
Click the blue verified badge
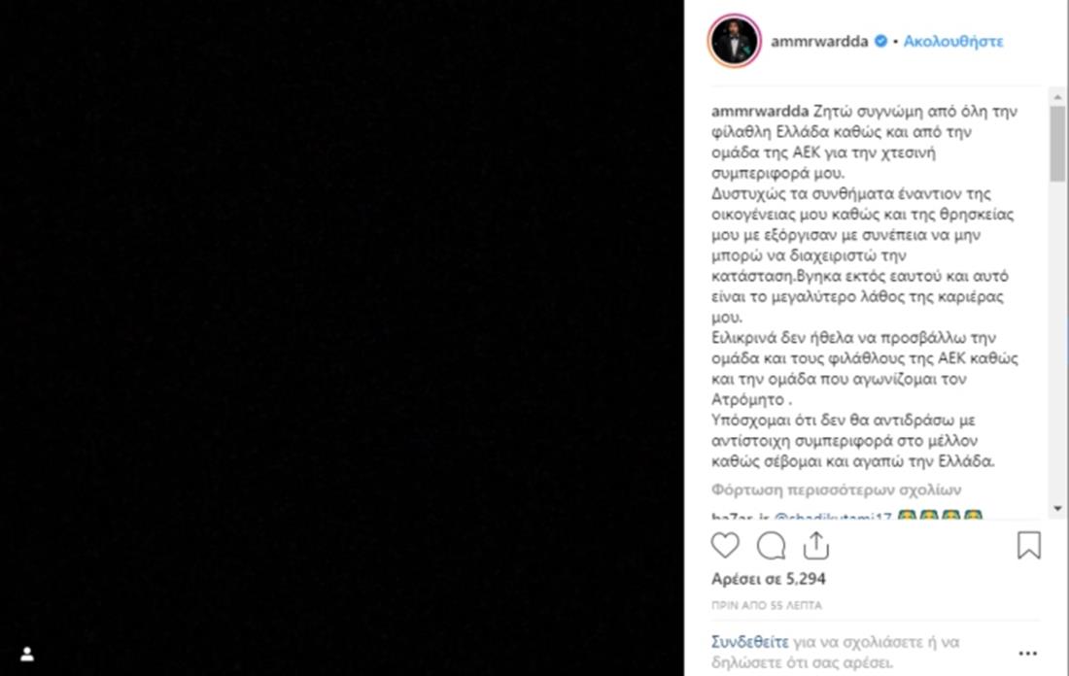pos(881,42)
